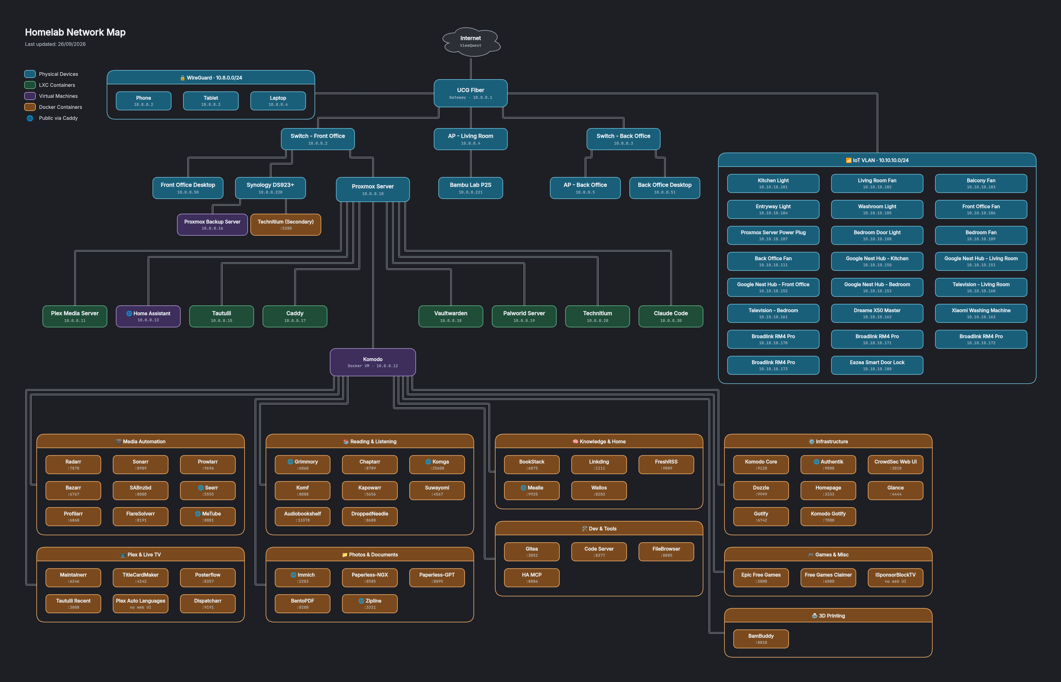Click the clapperboard icon in Media Automation header
The image size is (1061, 682).
click(119, 441)
